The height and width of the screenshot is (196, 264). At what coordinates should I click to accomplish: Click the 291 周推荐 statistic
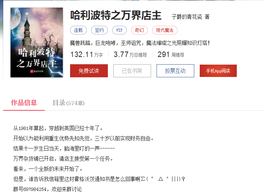171,54
